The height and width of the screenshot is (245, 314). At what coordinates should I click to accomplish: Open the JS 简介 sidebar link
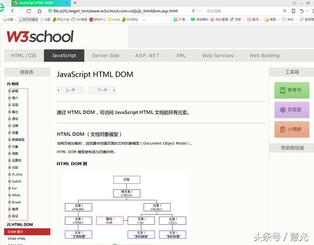[x=13, y=98]
